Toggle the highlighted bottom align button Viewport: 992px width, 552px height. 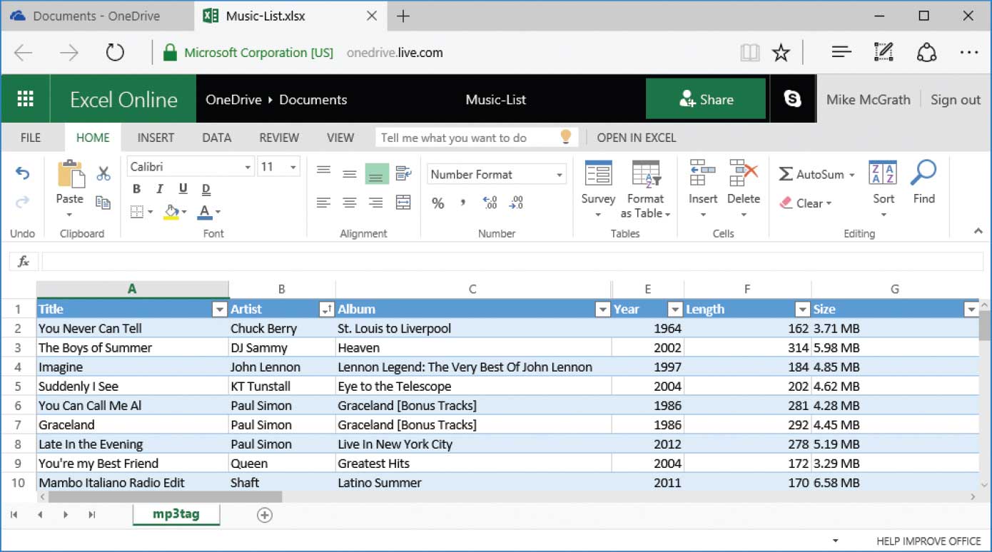pos(377,173)
